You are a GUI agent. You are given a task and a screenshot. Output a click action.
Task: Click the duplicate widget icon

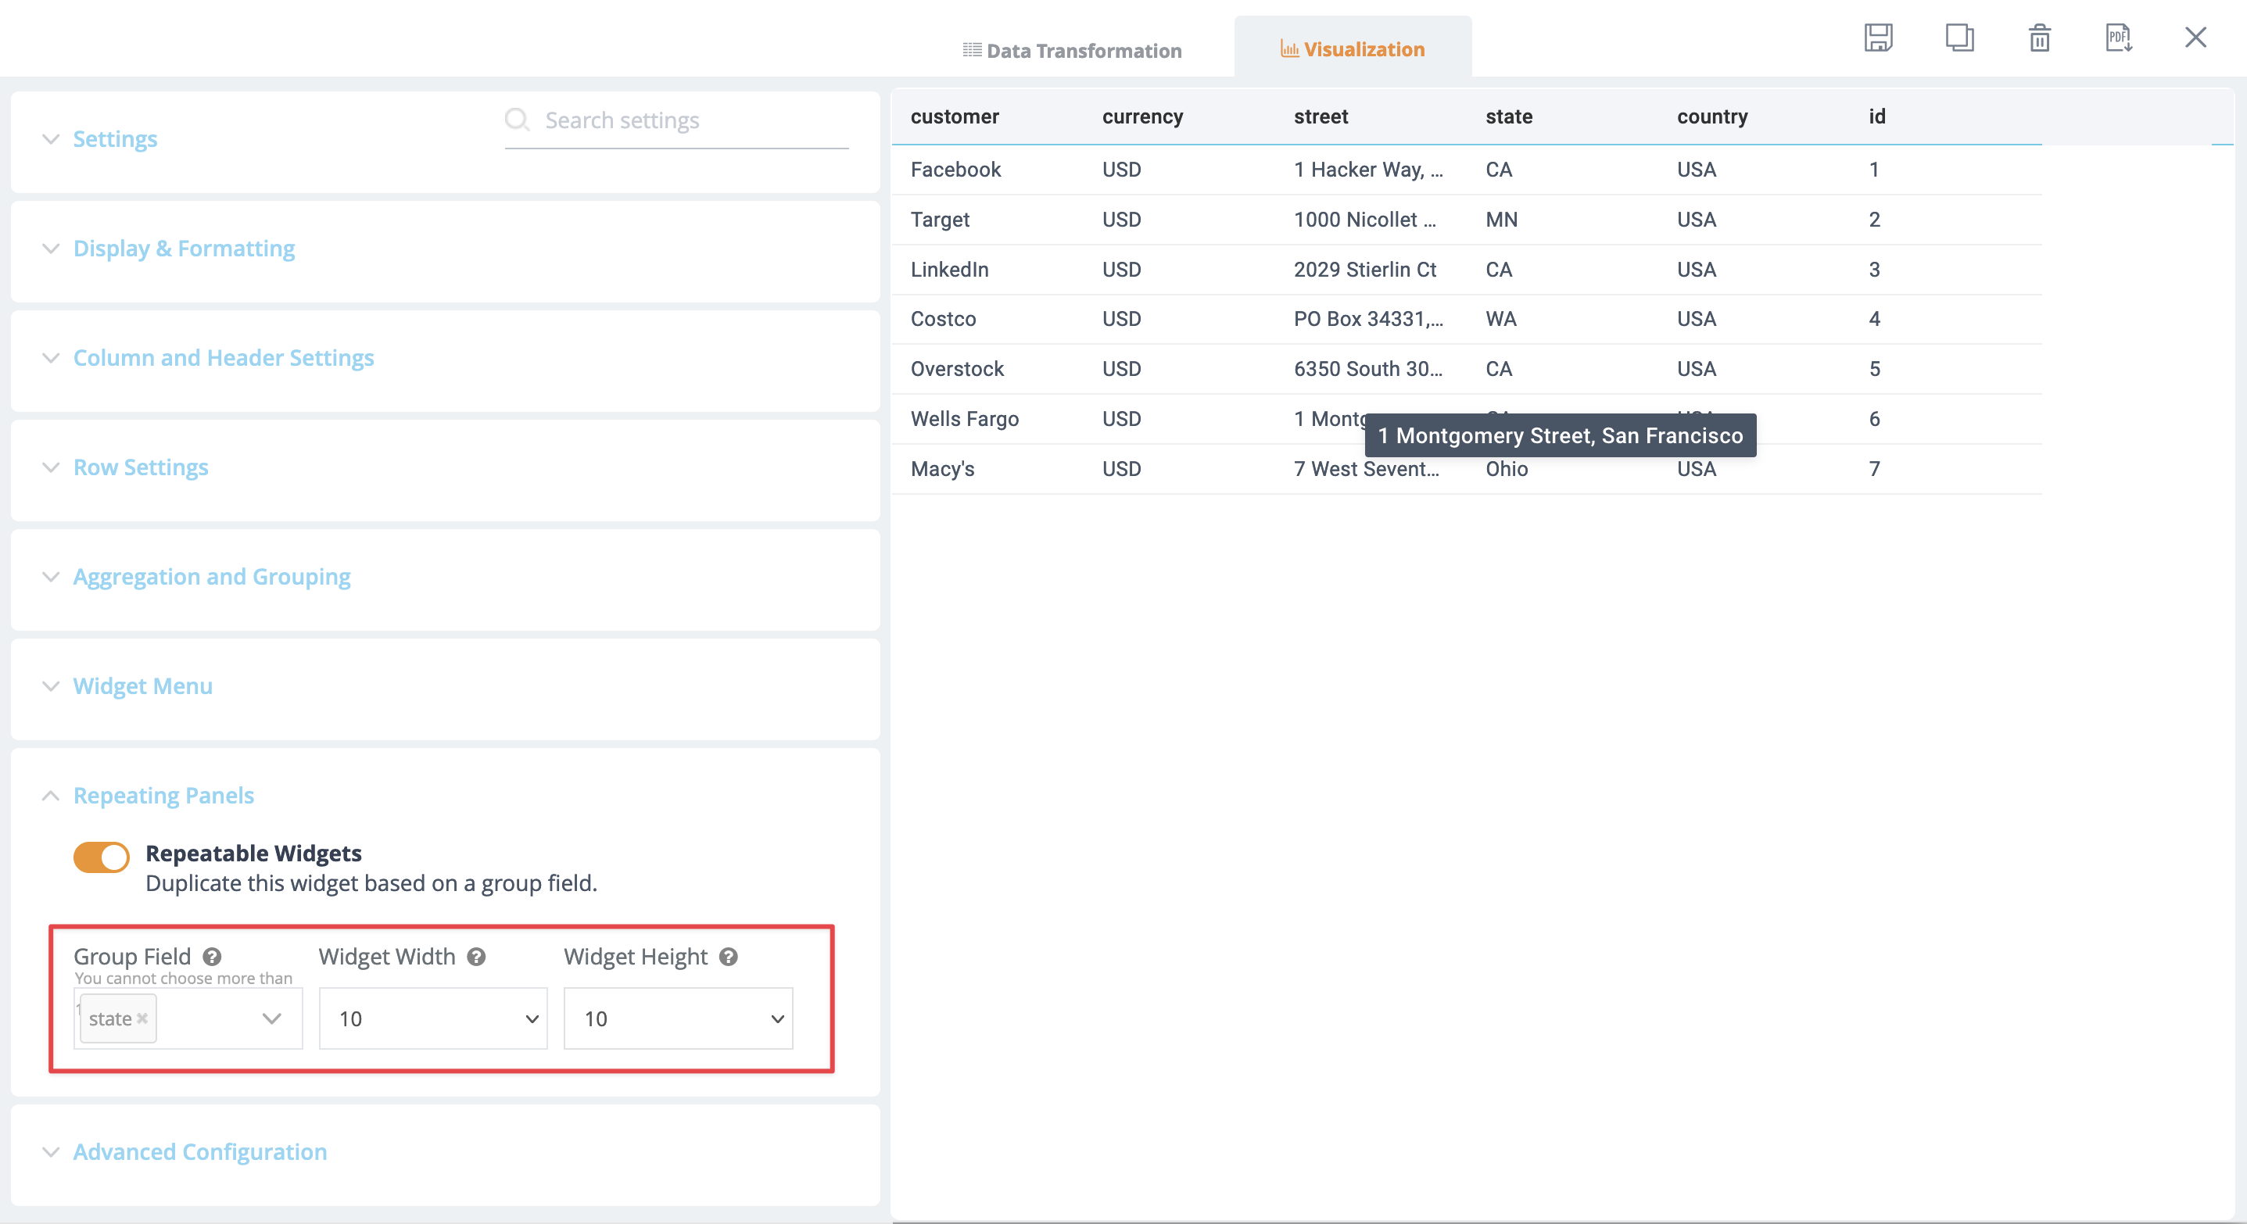point(1959,38)
